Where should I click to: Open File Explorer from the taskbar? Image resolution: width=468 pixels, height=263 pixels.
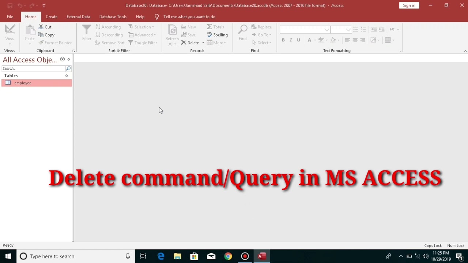pos(177,256)
